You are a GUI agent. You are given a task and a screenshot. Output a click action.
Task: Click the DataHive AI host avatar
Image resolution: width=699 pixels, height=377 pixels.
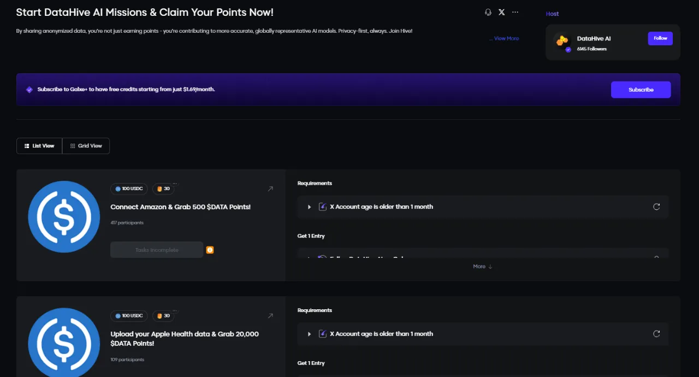562,42
